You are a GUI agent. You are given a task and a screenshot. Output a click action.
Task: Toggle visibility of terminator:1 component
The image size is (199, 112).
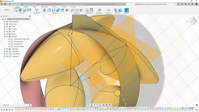tap(8, 56)
